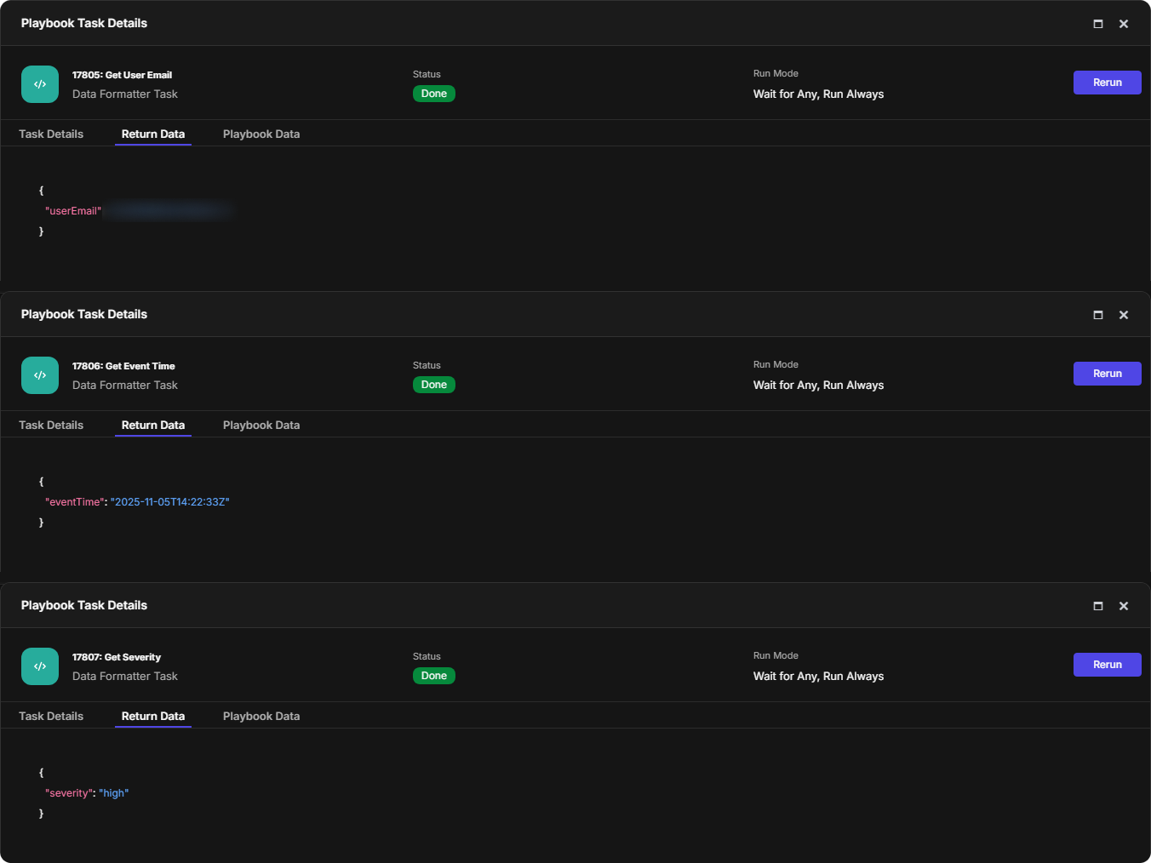Screen dimensions: 1151x863
Task: Click the title "17805: Get User Email"
Action: [122, 75]
